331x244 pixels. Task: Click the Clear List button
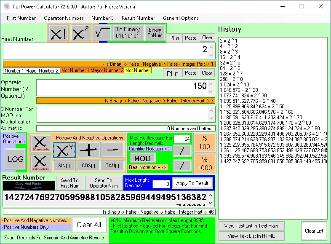(x=314, y=231)
